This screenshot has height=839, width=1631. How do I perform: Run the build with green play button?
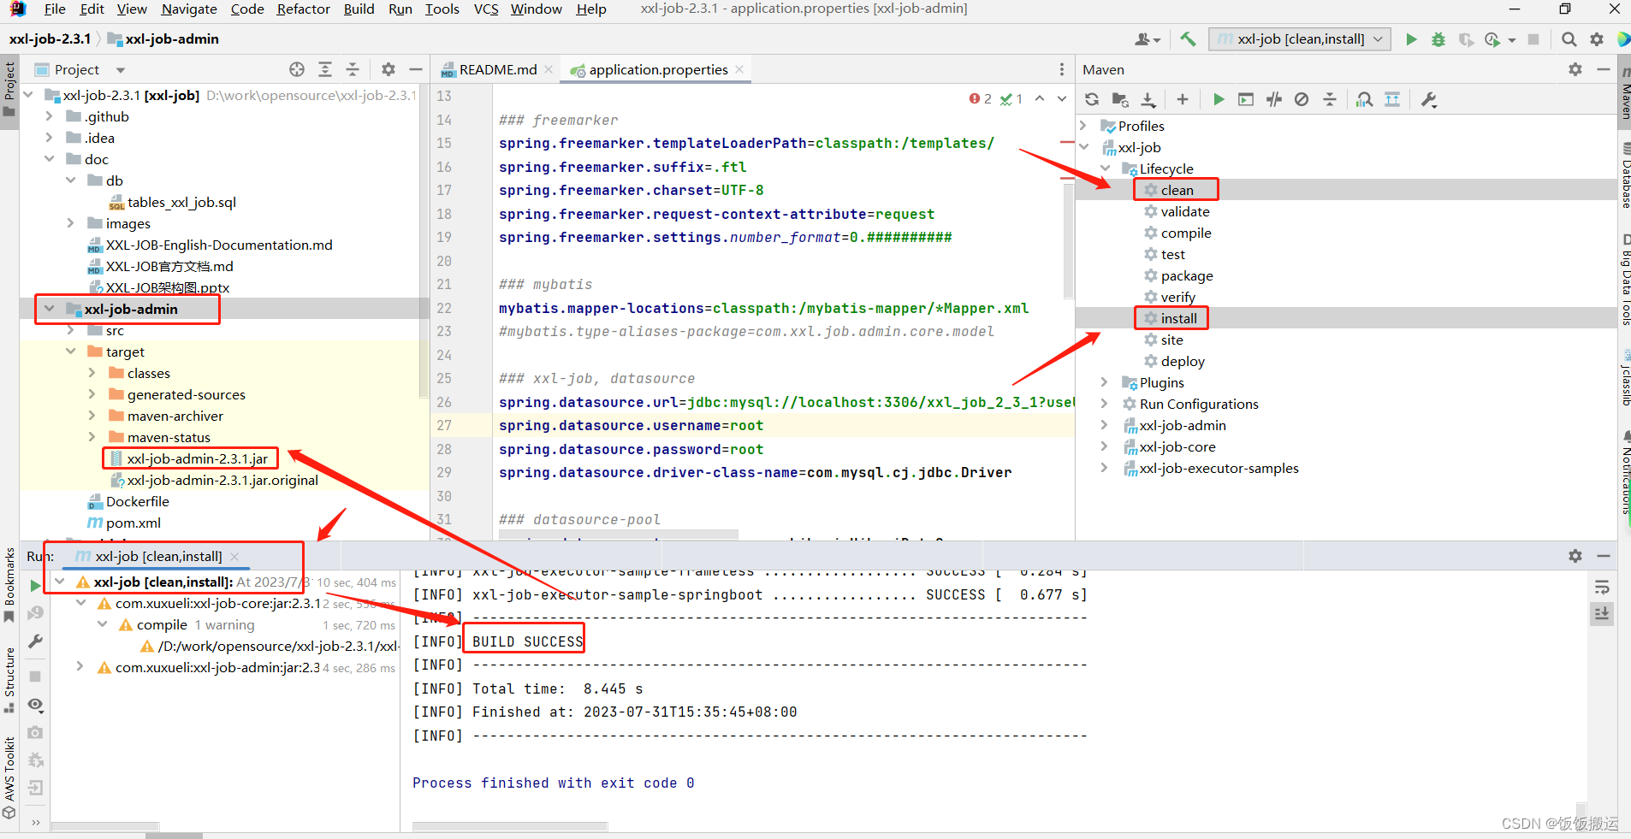click(x=1410, y=39)
